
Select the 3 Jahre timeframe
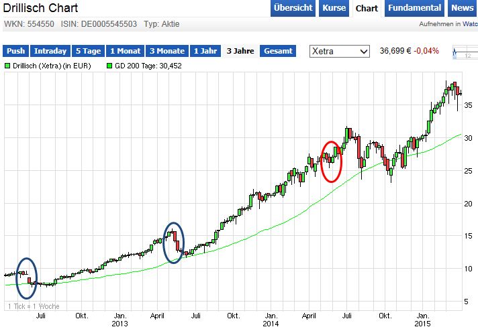point(240,51)
